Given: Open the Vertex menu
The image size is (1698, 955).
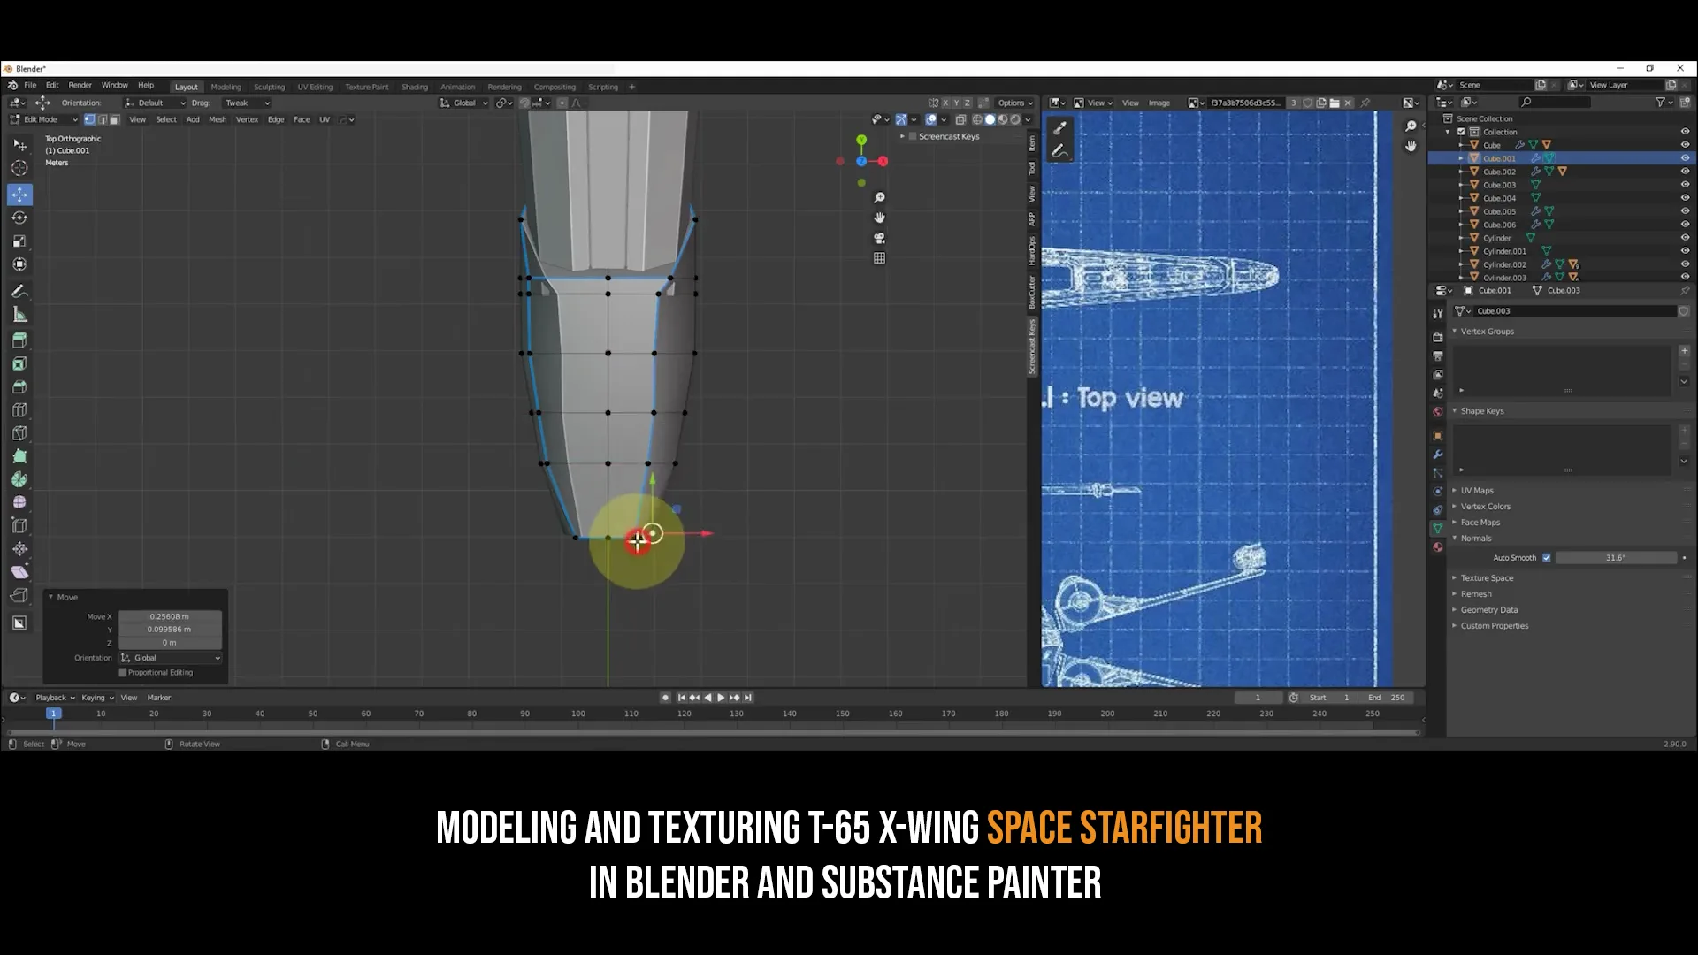Looking at the screenshot, I should (247, 119).
